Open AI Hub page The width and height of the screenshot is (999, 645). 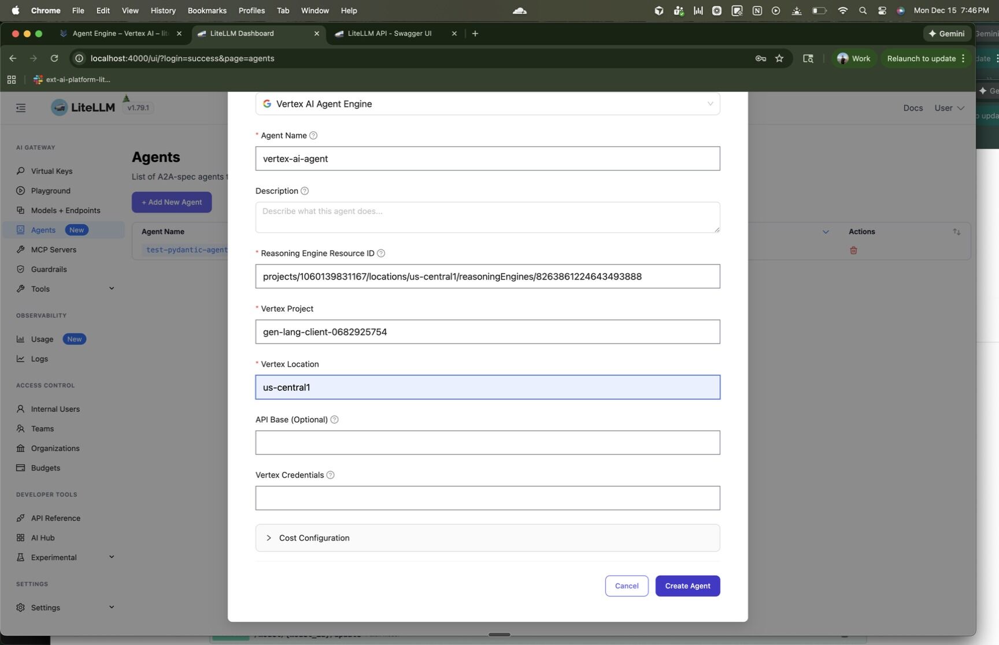pos(42,538)
